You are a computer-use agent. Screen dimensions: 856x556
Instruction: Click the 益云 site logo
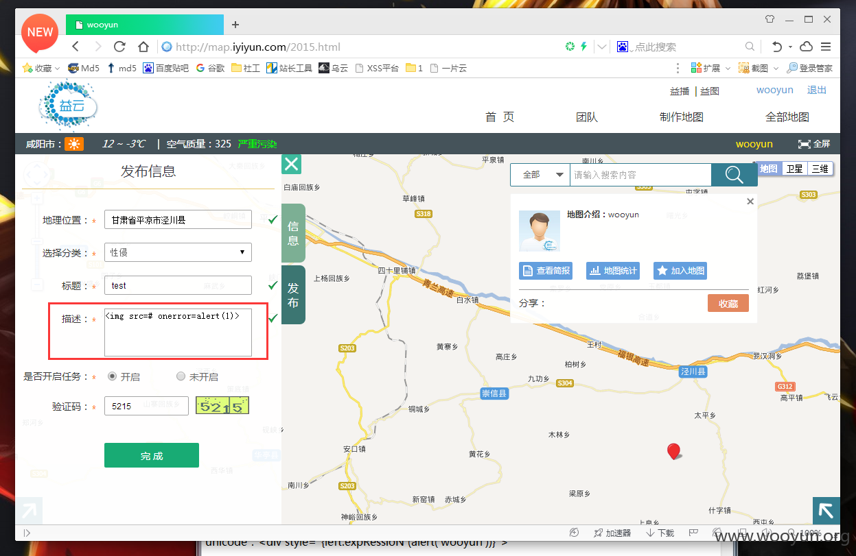click(68, 105)
